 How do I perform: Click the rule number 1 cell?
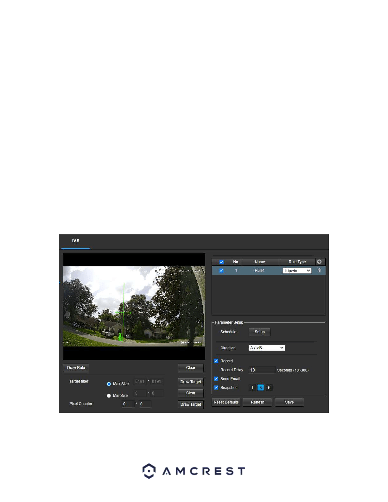[x=236, y=270]
